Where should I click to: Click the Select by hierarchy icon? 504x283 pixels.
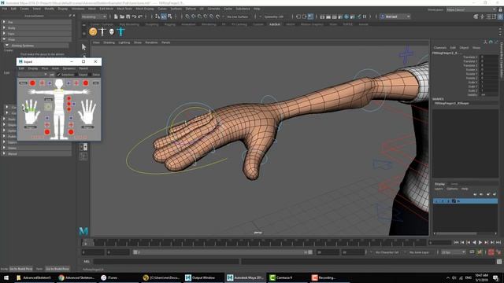point(157,17)
